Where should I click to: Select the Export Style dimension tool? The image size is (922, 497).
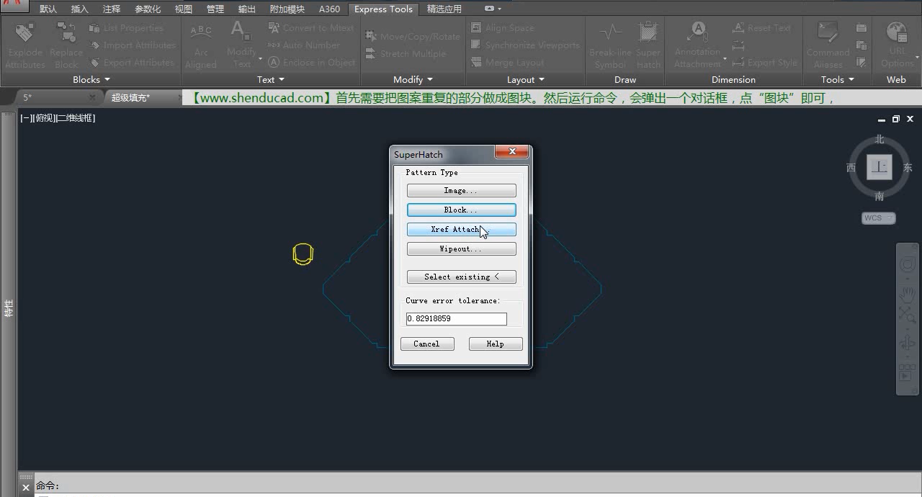pos(764,63)
